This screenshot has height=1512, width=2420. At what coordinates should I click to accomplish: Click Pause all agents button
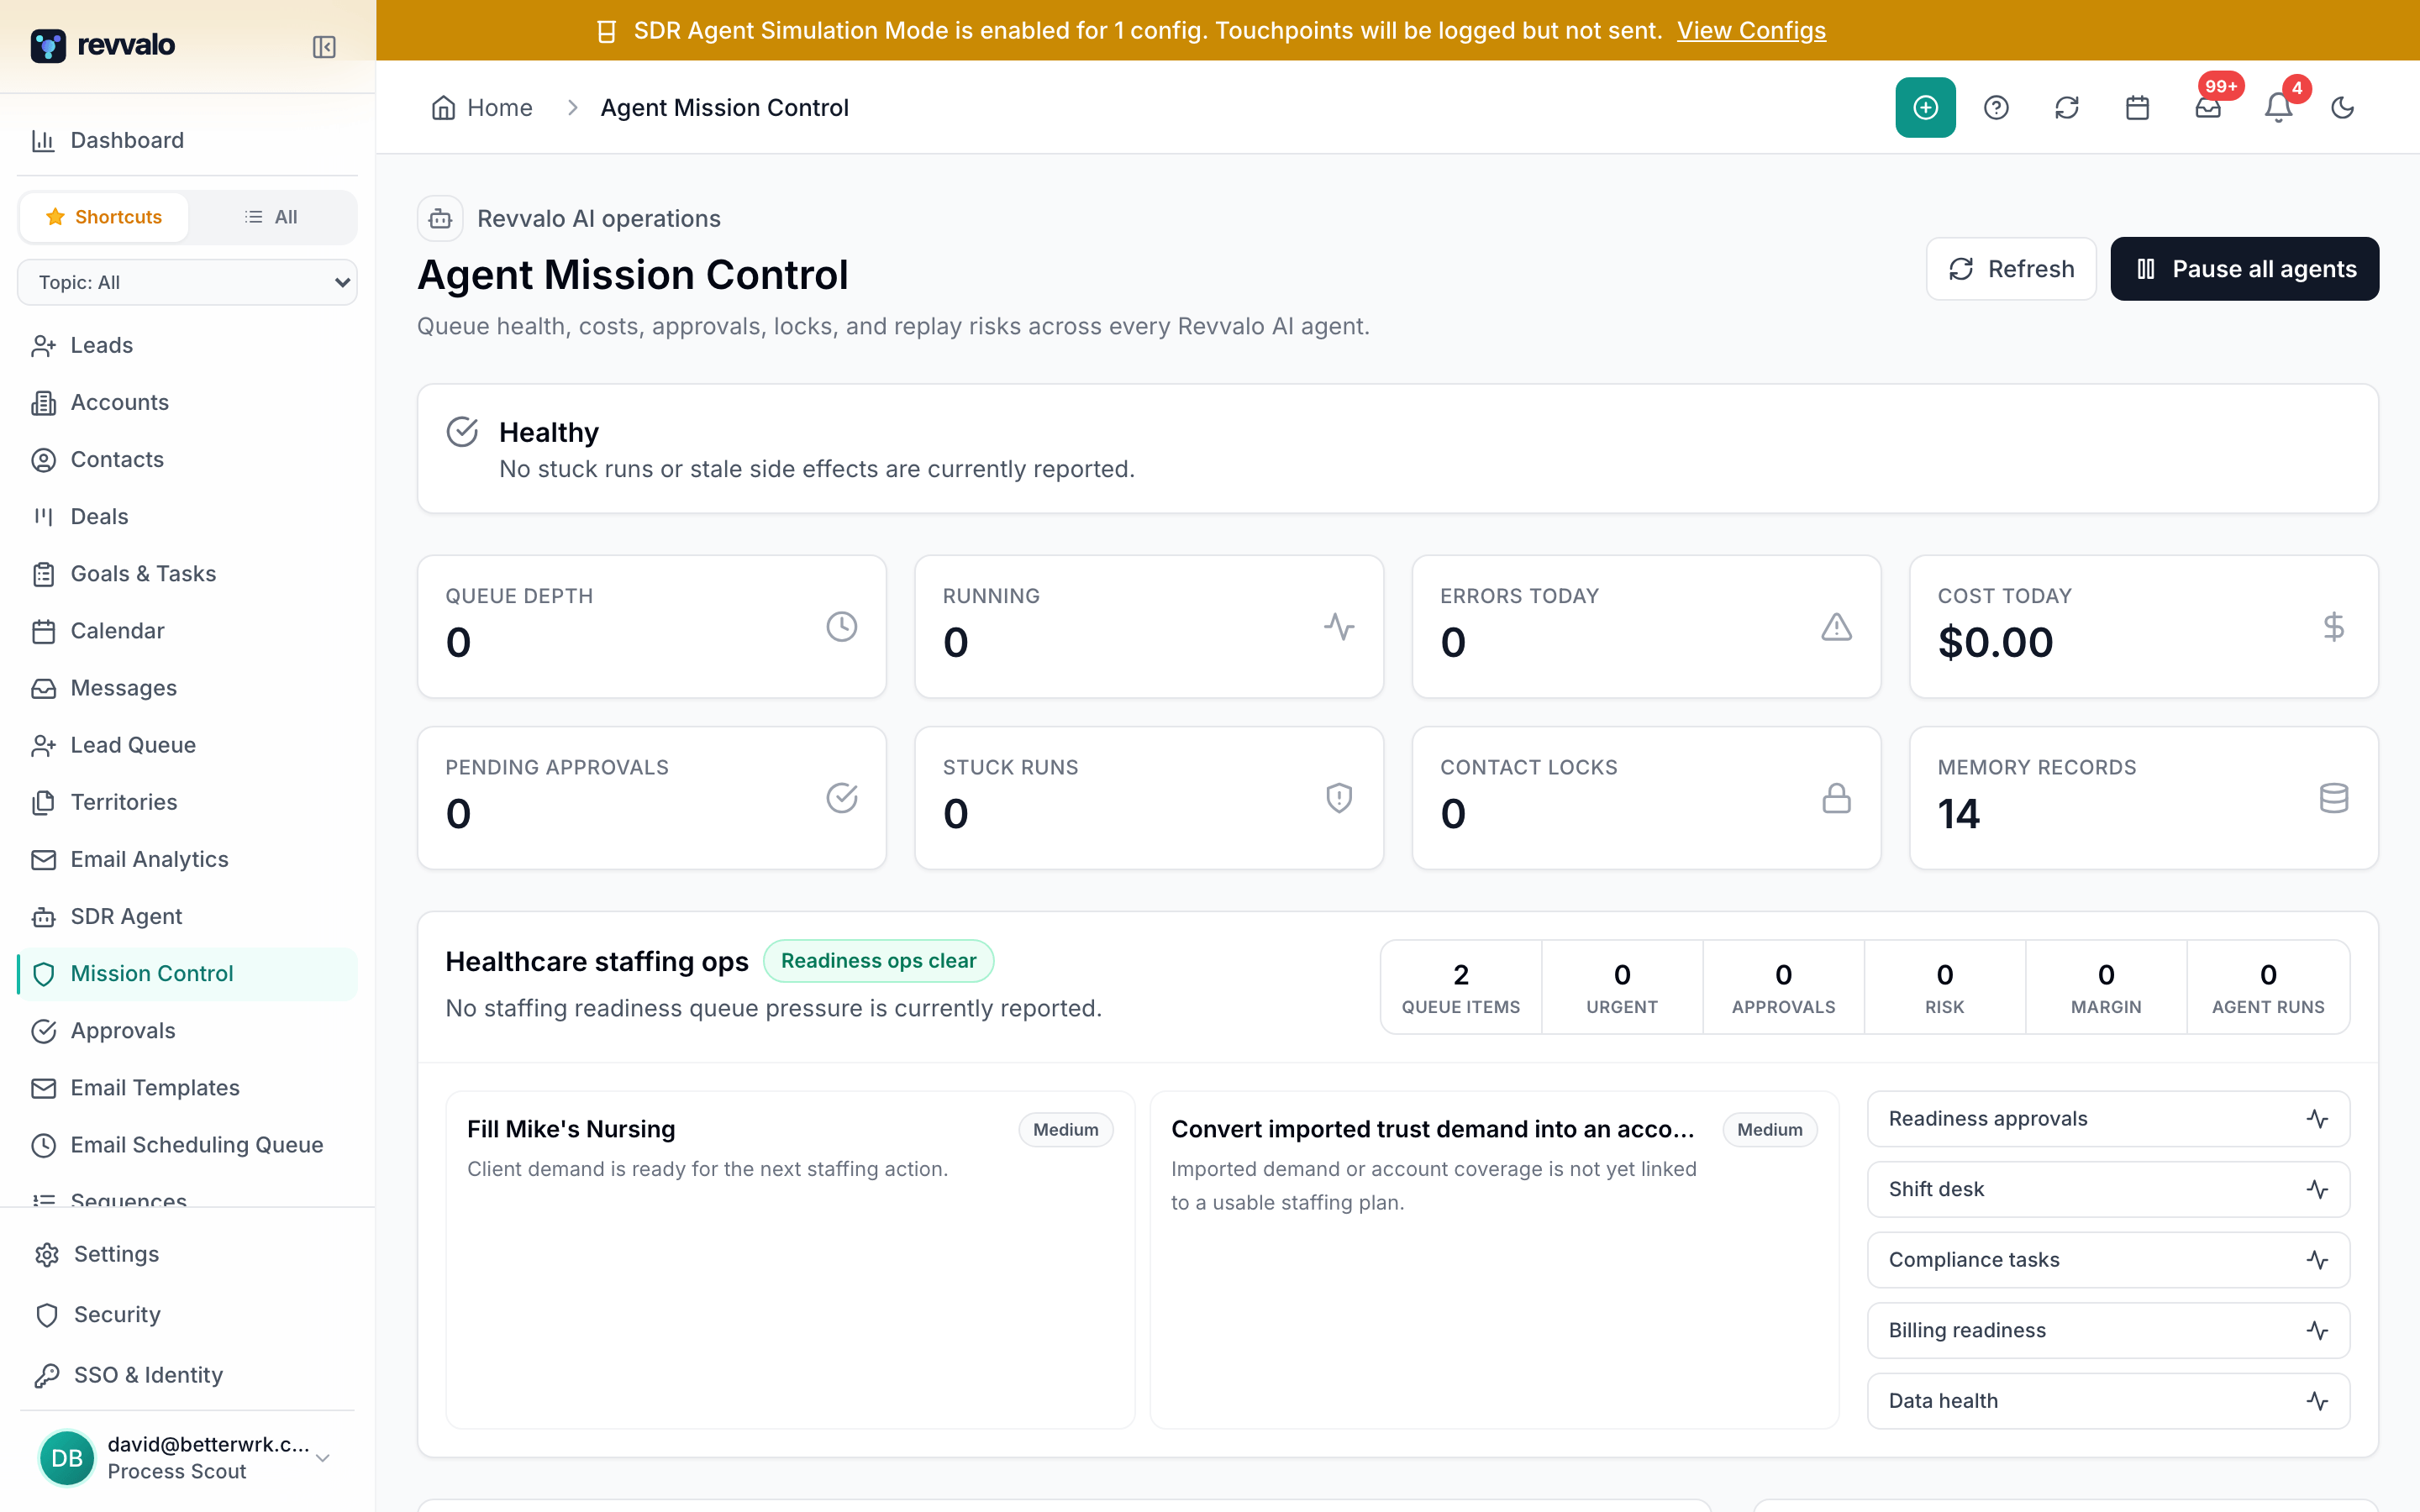[x=2245, y=269]
